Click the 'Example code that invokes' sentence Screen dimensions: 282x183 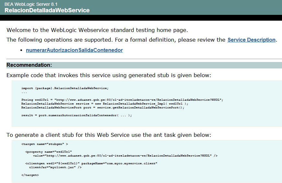[109, 75]
